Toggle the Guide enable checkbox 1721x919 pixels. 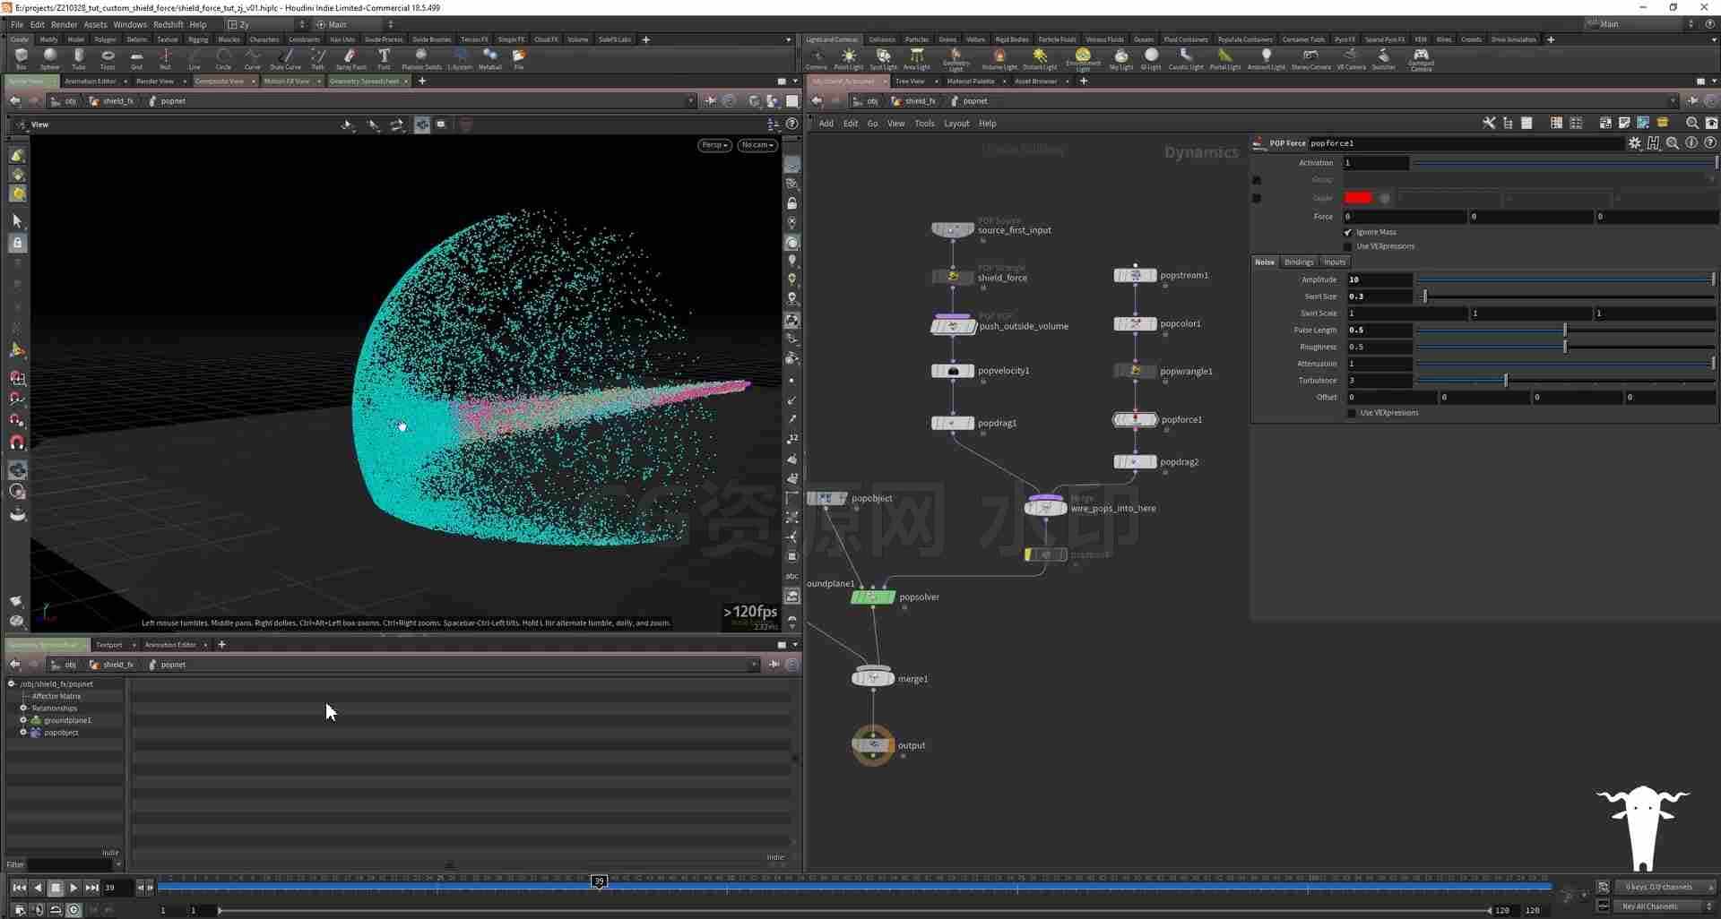pos(1257,198)
